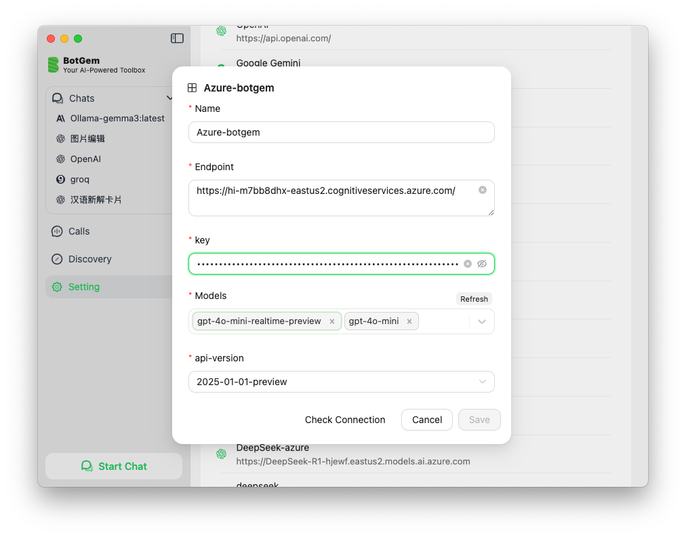Image resolution: width=686 pixels, height=537 pixels.
Task: Remove the gpt-4o-mini model tag
Action: [409, 321]
